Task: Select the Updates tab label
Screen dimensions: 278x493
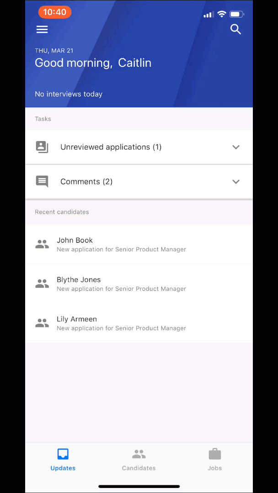Action: coord(63,468)
